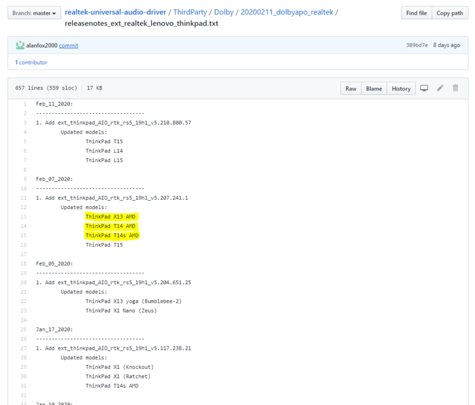
Task: Select line number 3
Action: coord(25,123)
